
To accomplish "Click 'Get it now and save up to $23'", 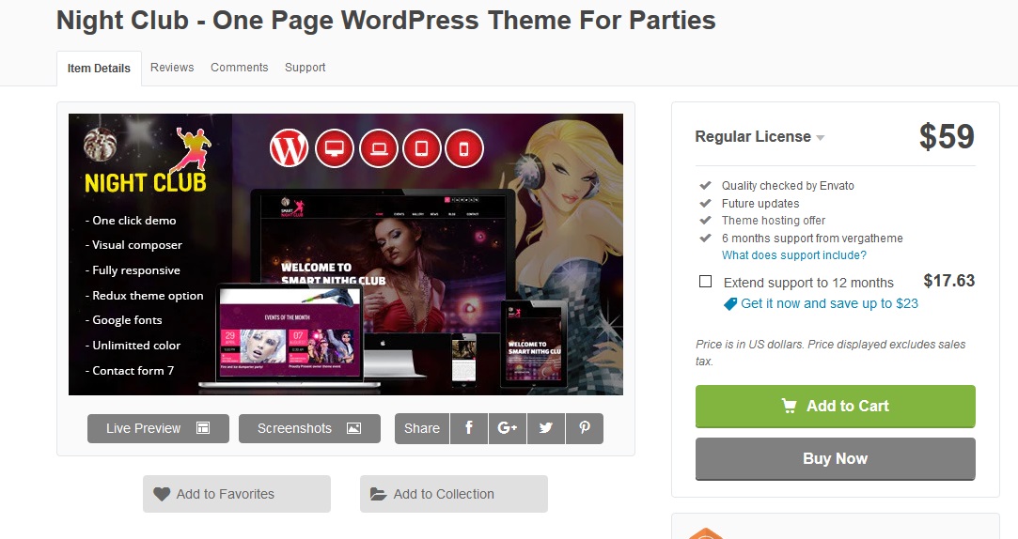I will (x=829, y=303).
